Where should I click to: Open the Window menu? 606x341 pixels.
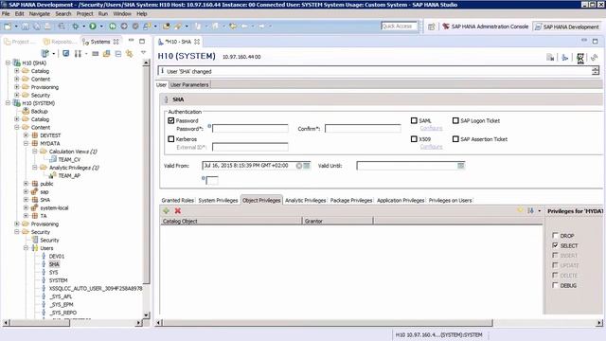click(x=122, y=13)
